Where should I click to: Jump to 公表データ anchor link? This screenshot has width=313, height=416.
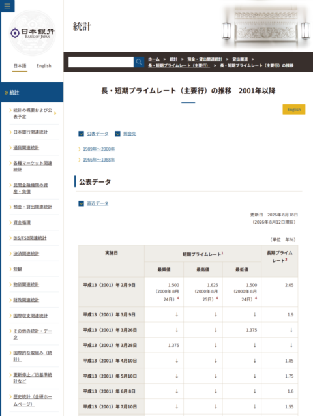pyautogui.click(x=98, y=134)
